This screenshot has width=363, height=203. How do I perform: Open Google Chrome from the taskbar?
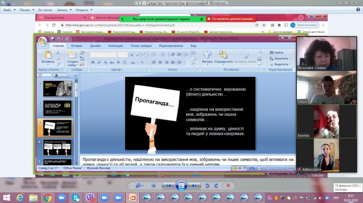(48, 197)
